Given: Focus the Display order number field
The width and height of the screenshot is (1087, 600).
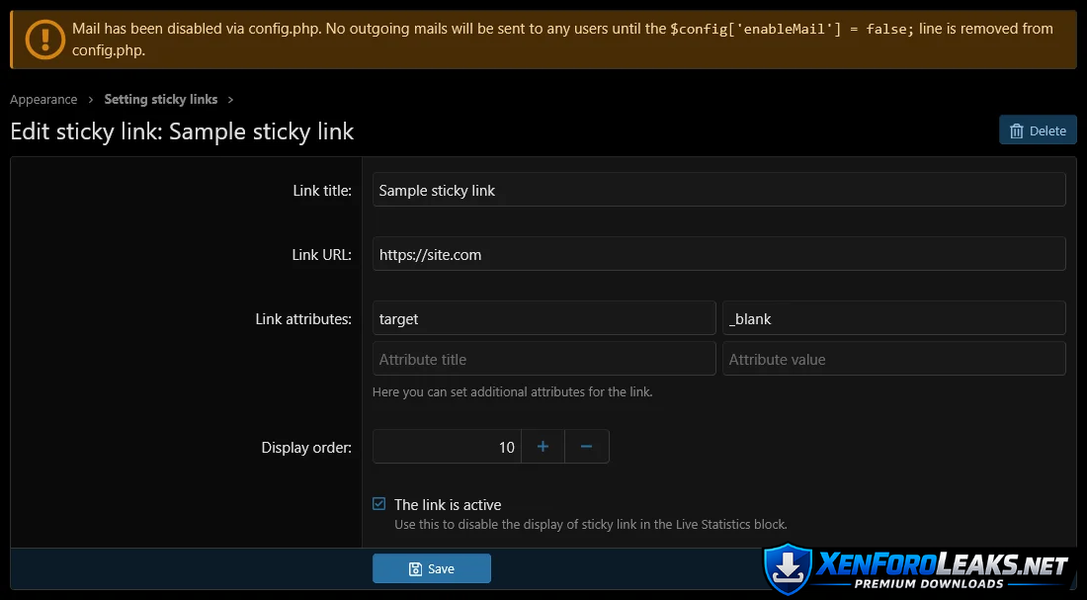Looking at the screenshot, I should pos(446,447).
